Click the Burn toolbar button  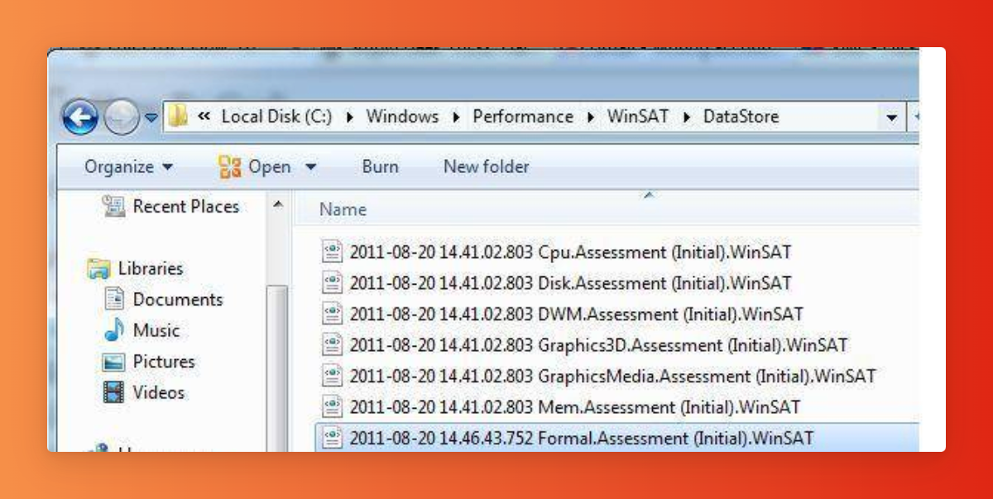point(380,167)
